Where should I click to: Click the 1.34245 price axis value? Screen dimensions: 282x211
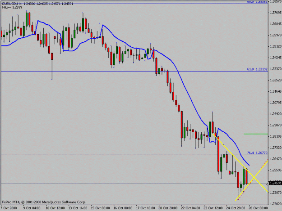tap(276, 58)
